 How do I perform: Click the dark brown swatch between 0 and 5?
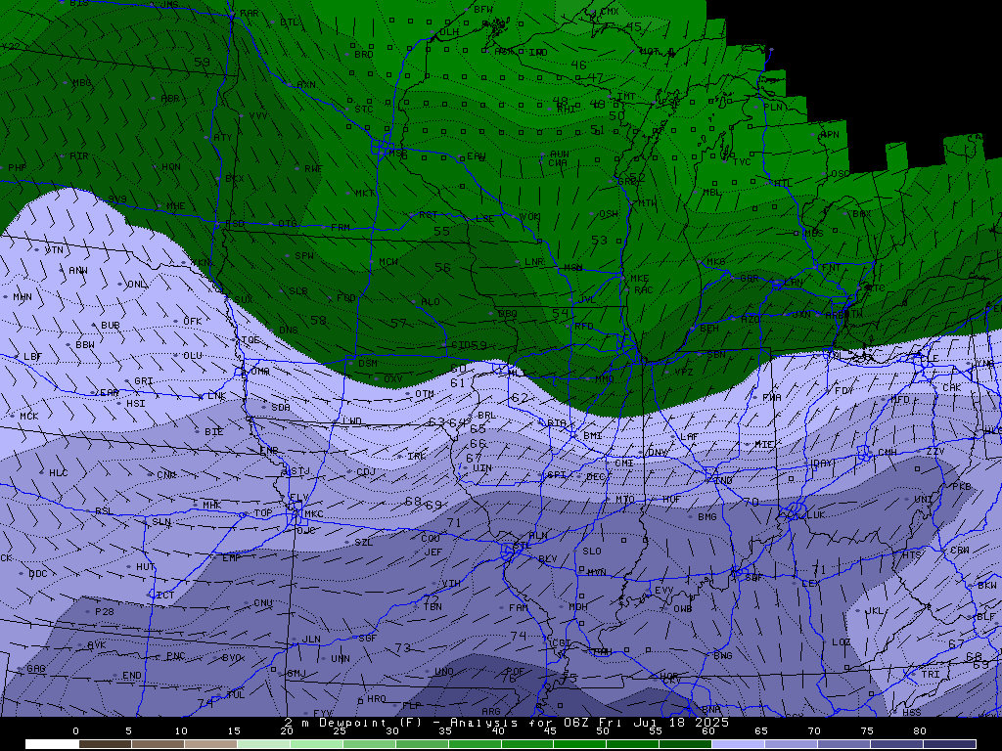point(105,744)
